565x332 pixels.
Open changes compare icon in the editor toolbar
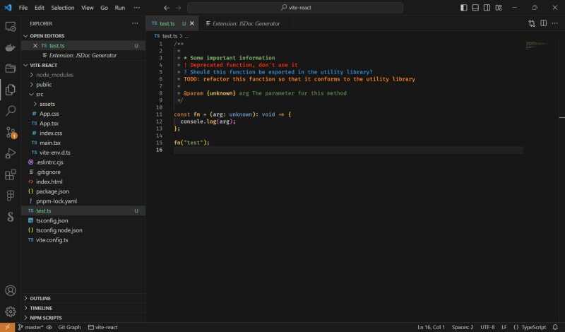[532, 23]
